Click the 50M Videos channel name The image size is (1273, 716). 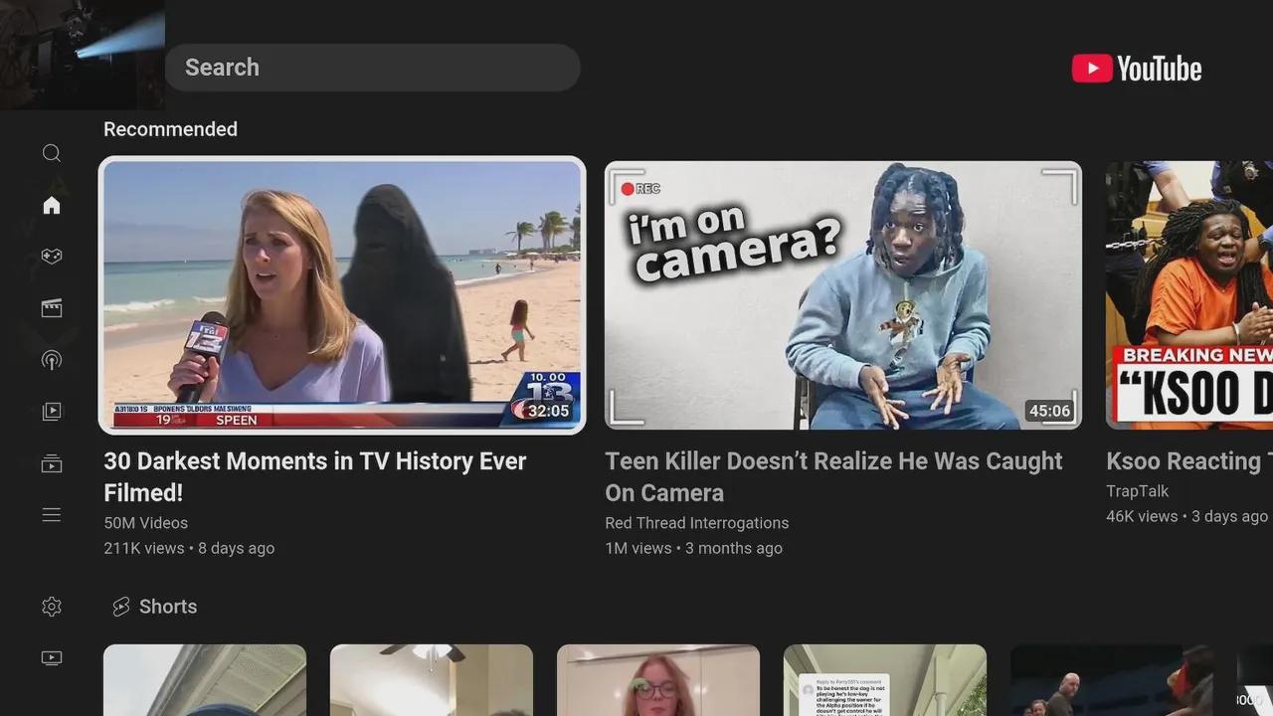pos(146,523)
